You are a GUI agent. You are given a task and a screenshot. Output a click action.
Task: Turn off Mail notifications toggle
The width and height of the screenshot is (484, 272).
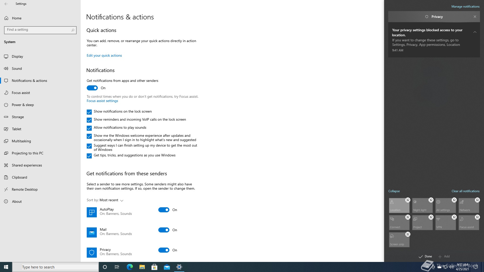pos(164,230)
